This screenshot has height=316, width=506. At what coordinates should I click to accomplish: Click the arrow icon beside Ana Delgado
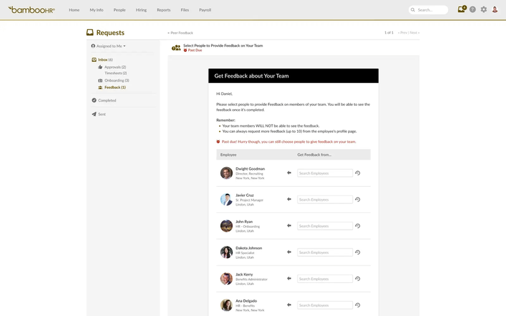click(289, 305)
